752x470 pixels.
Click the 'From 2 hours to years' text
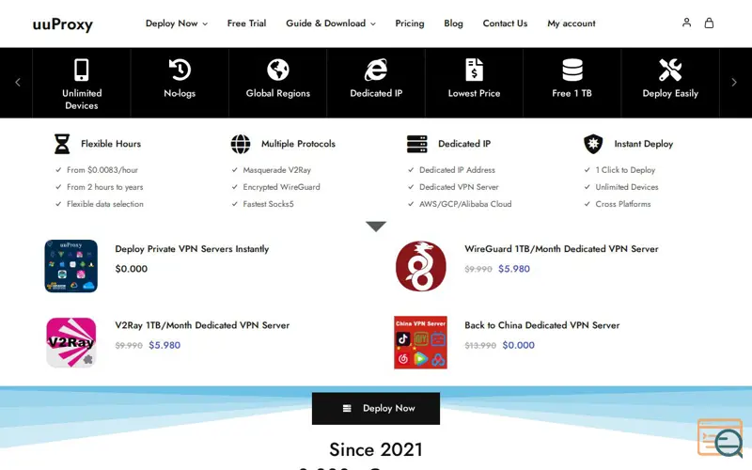(105, 187)
